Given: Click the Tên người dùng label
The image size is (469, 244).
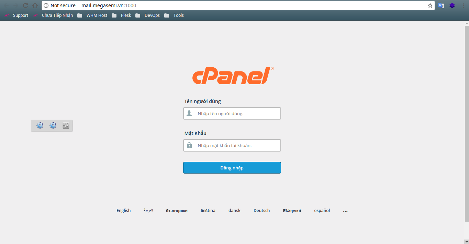Looking at the screenshot, I should 203,101.
